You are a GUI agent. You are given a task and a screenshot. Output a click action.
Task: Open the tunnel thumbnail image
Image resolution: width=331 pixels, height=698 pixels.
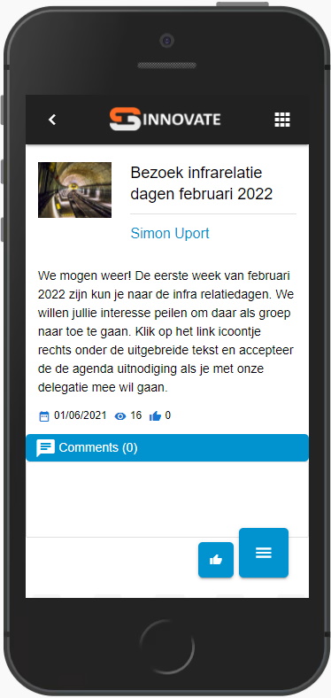pos(74,190)
